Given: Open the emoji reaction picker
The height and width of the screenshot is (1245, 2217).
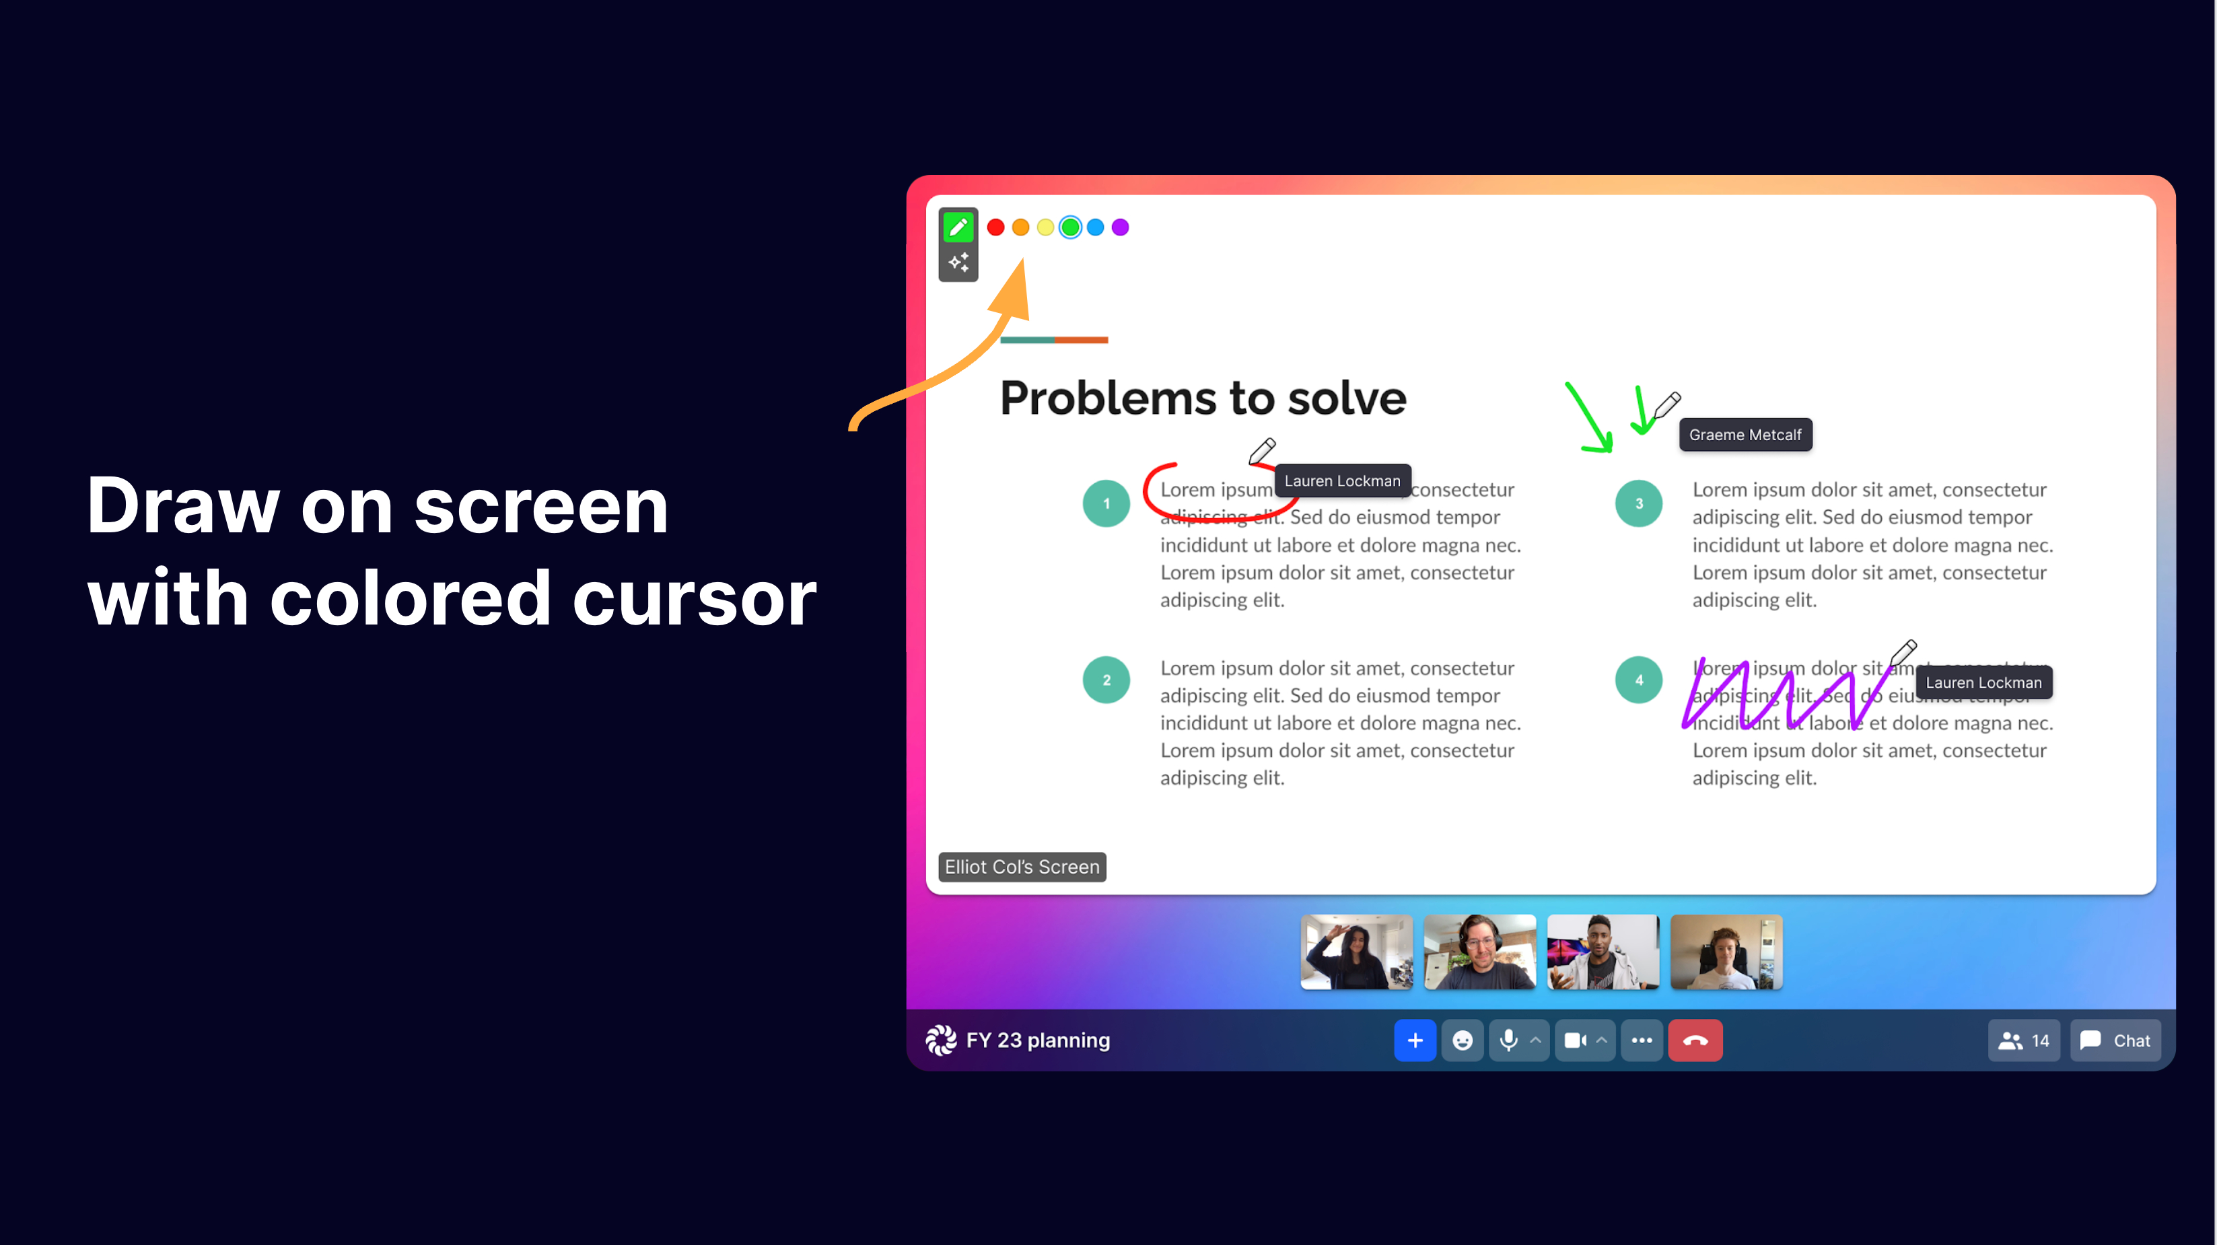Looking at the screenshot, I should pyautogui.click(x=1462, y=1040).
